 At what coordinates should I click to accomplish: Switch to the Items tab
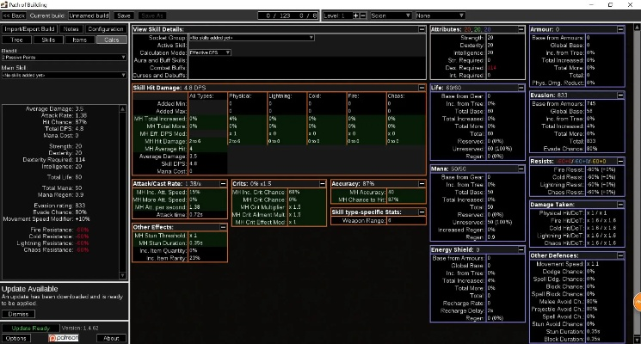point(80,40)
